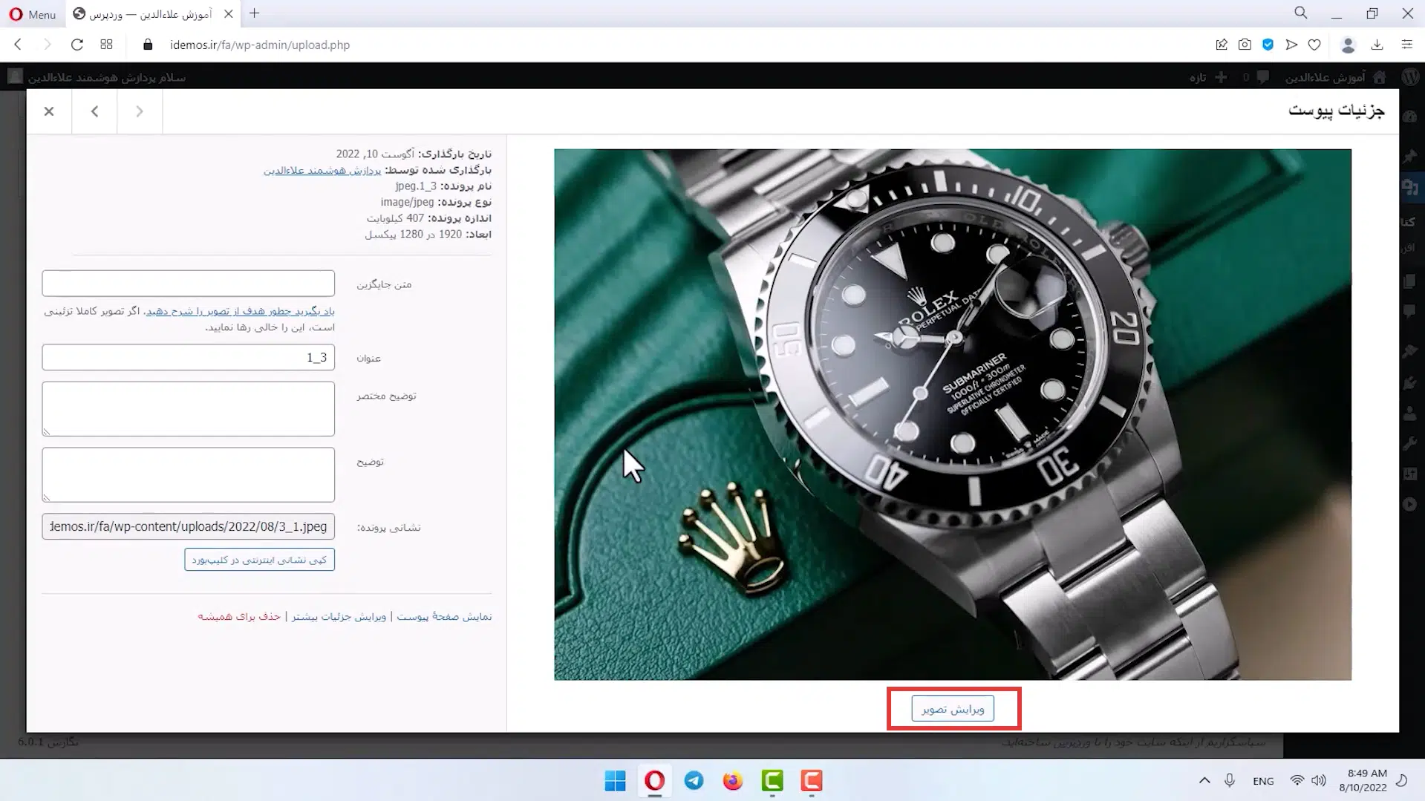Add page to bookmarks heart icon

[1314, 45]
